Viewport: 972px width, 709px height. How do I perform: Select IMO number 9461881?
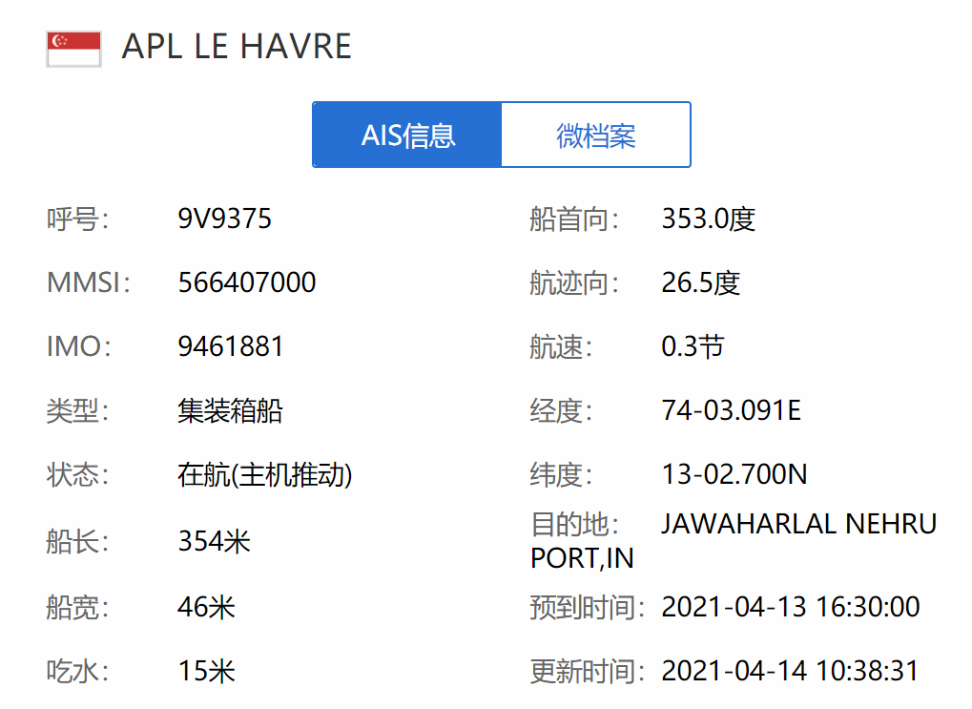tap(231, 346)
